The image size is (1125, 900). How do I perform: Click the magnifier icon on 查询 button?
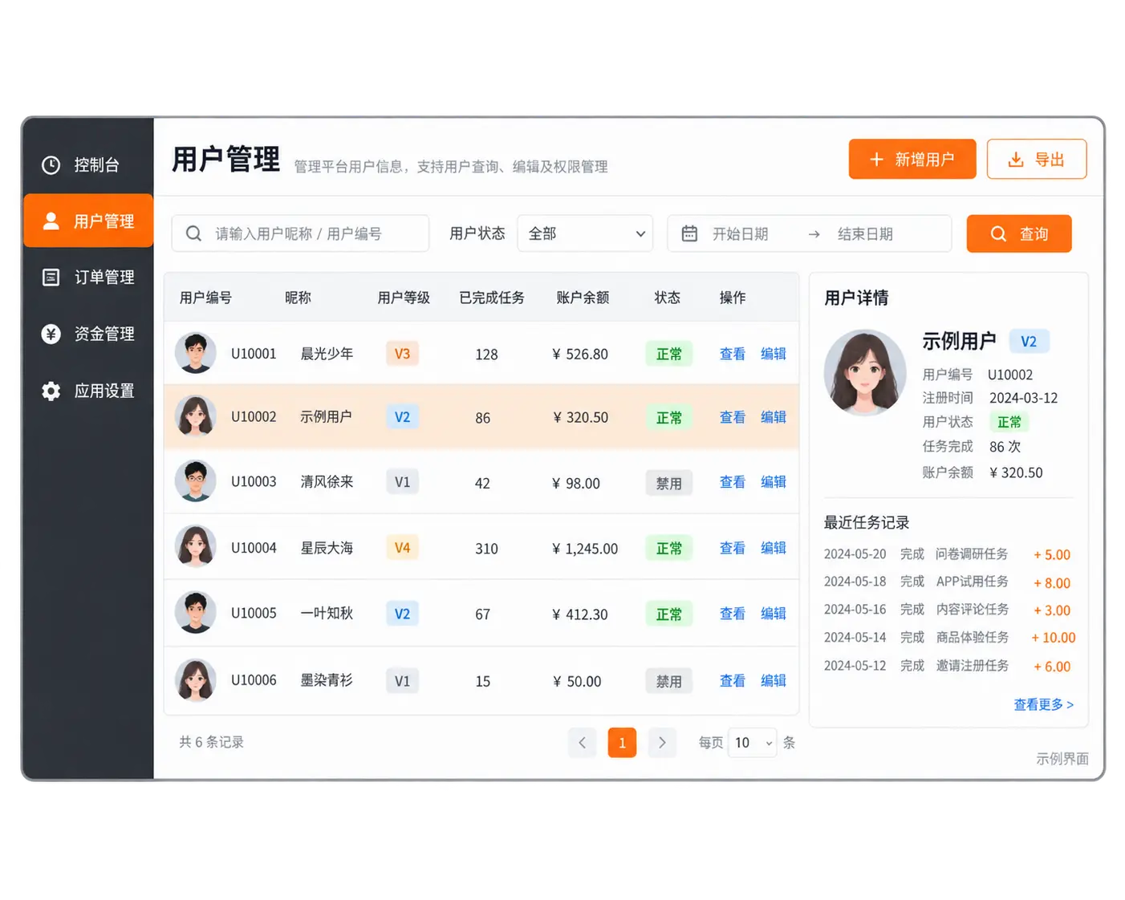click(998, 233)
